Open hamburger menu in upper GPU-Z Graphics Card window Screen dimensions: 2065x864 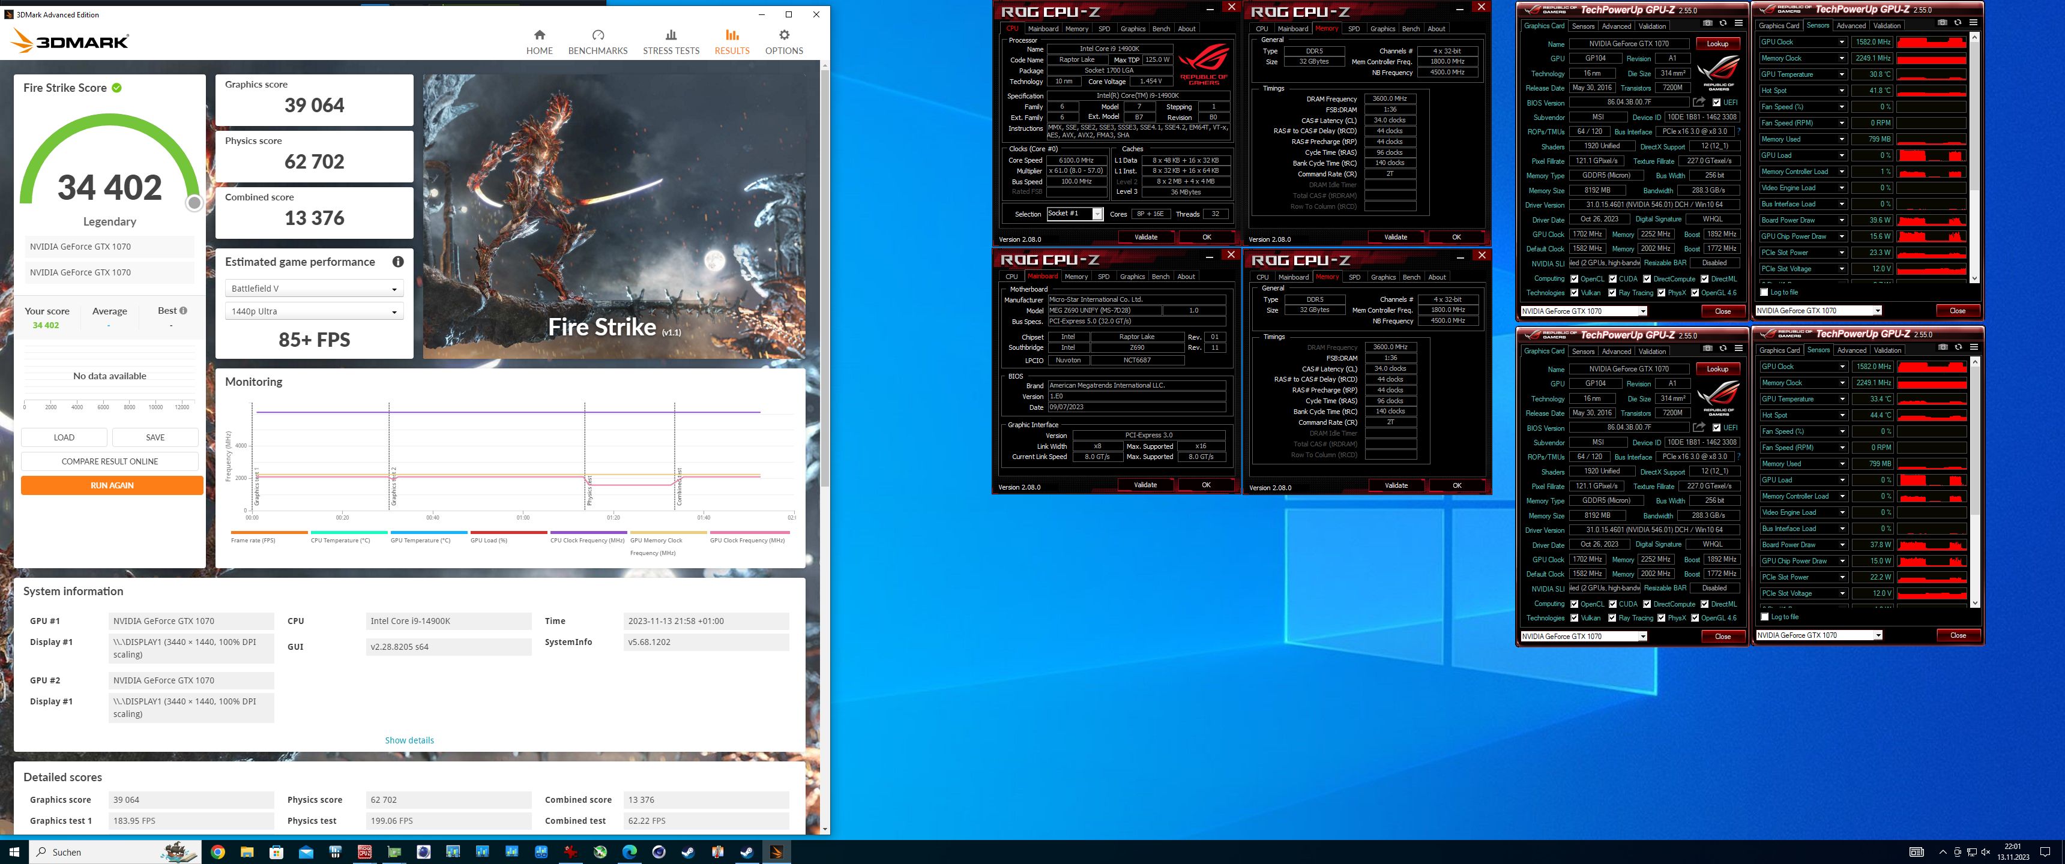click(x=1738, y=23)
